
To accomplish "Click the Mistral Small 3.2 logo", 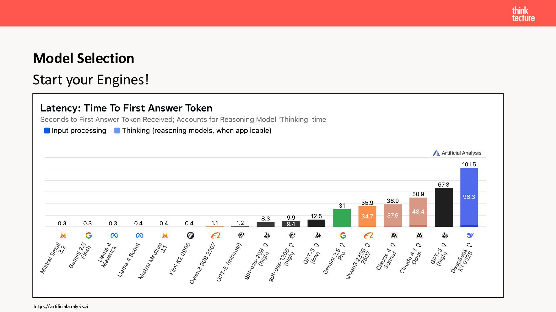I will click(x=63, y=235).
